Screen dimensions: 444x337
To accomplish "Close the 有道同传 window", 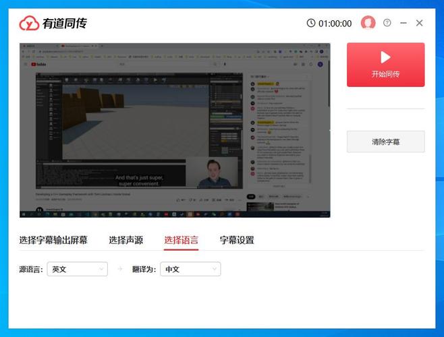I will pyautogui.click(x=419, y=23).
